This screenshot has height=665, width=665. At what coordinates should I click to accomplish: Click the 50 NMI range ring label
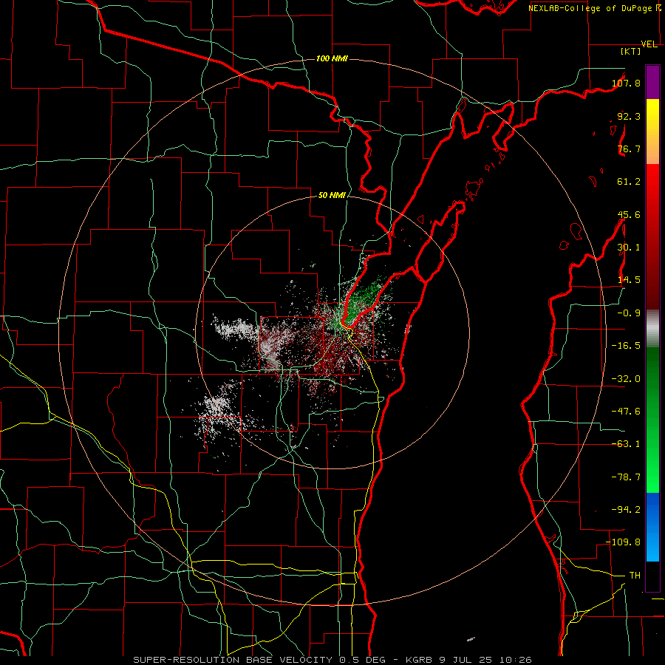[x=332, y=196]
